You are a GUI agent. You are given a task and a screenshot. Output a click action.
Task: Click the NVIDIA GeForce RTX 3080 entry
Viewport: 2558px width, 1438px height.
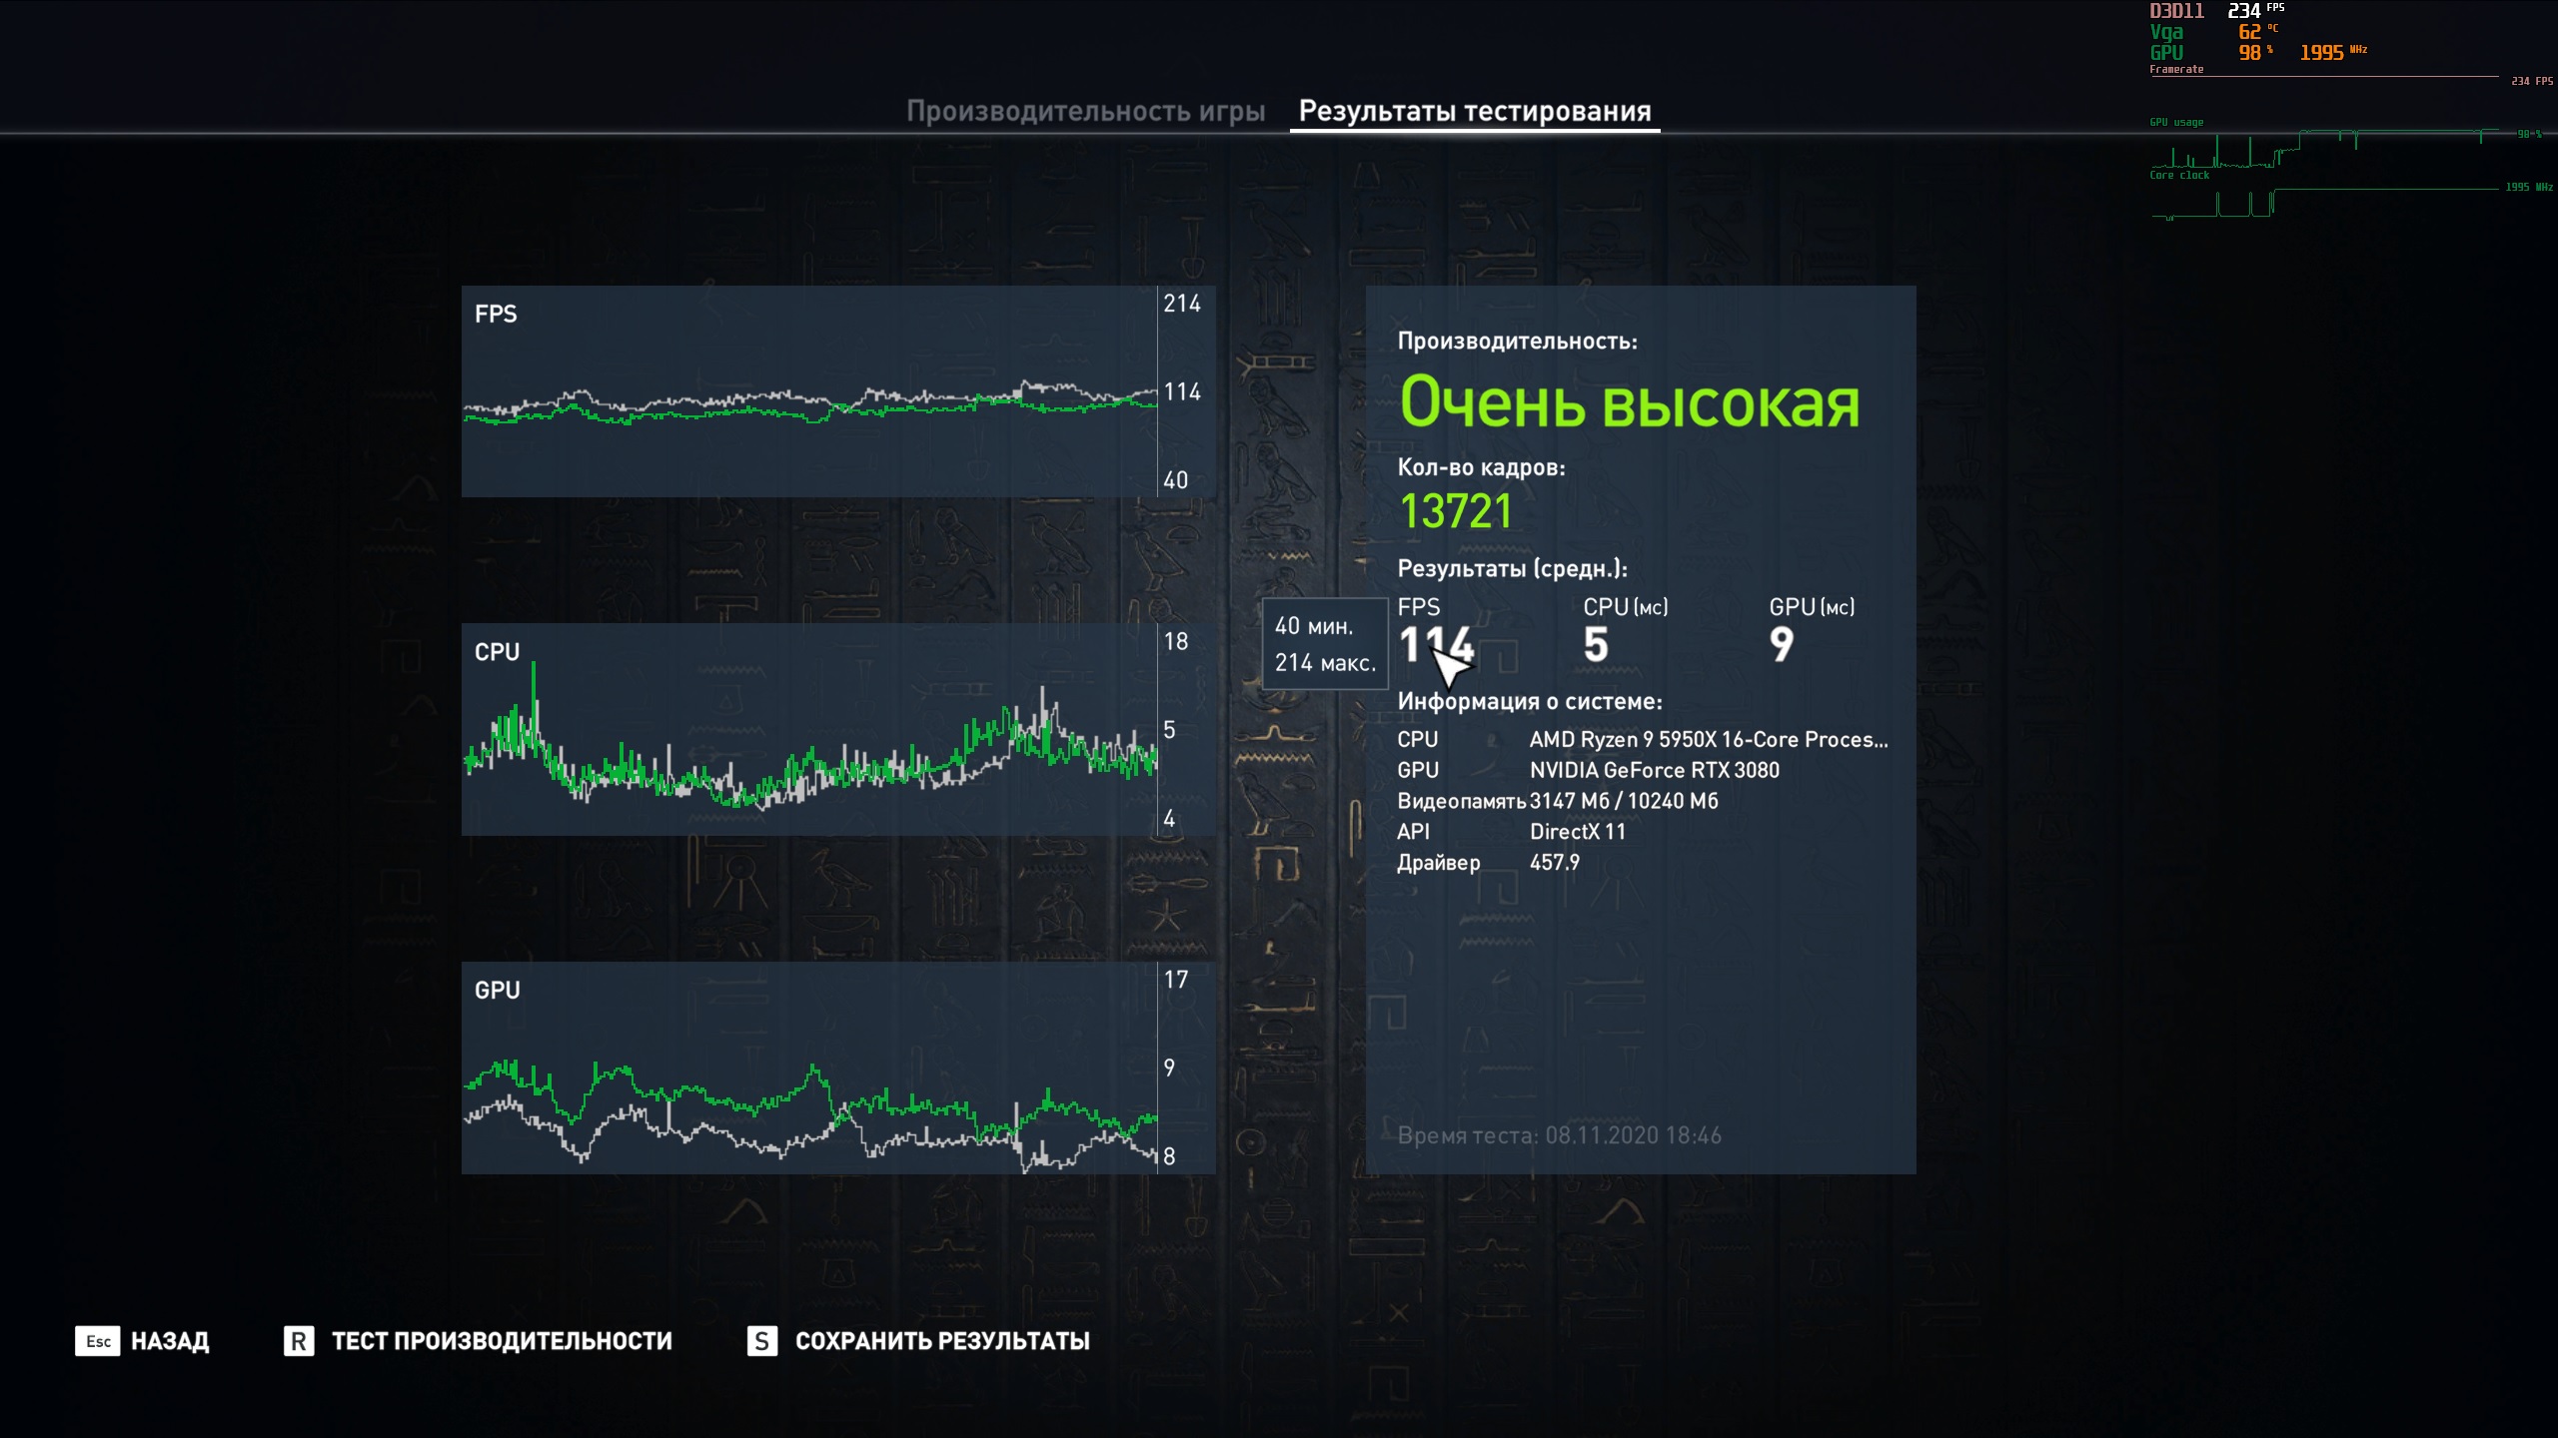pos(1654,770)
